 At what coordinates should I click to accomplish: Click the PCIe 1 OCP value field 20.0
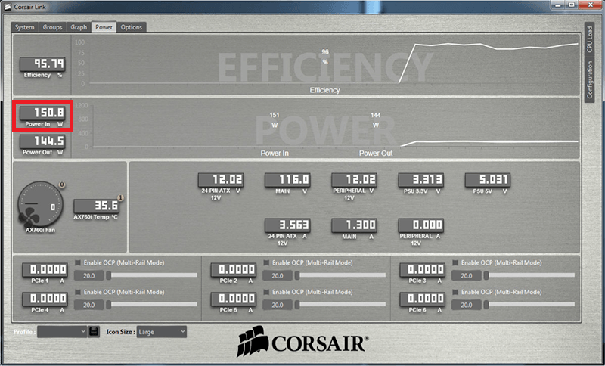pos(89,276)
